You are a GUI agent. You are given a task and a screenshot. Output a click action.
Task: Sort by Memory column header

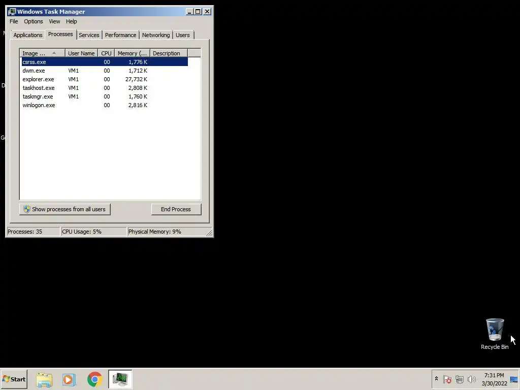tap(133, 53)
